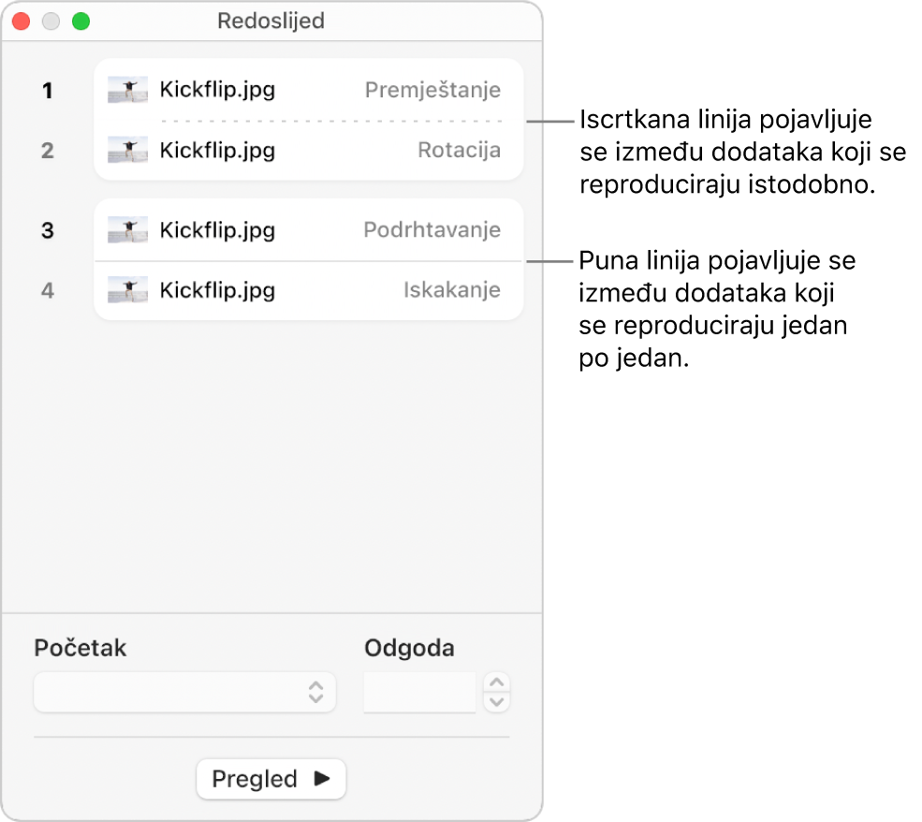Click the Kickflip.jpg name in Podrhtavanje row
Screen dimensions: 922x822
[217, 230]
